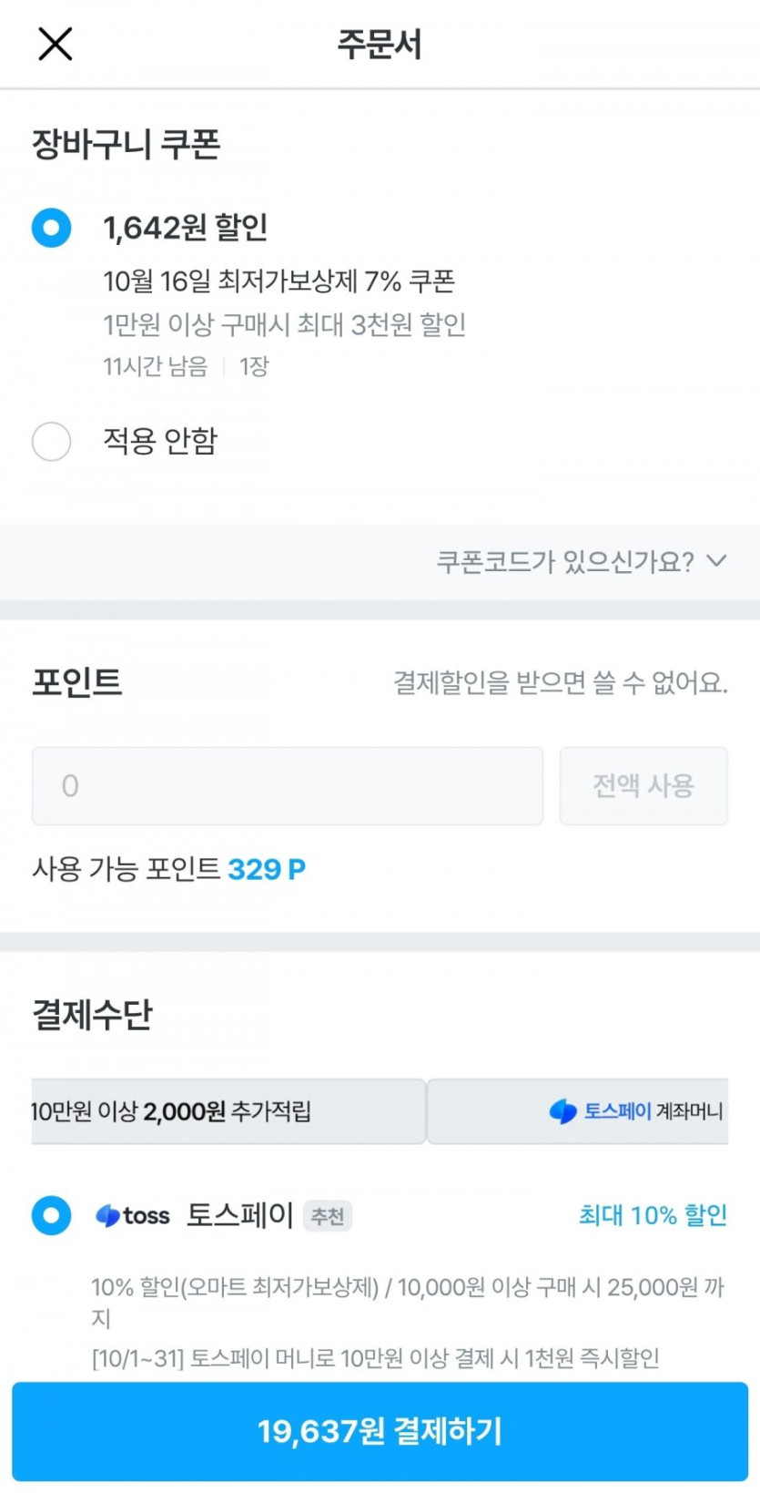Screen dimensions: 760x1493
Task: Click the 토스페이 계좌머니 banner icon
Action: tap(563, 1111)
